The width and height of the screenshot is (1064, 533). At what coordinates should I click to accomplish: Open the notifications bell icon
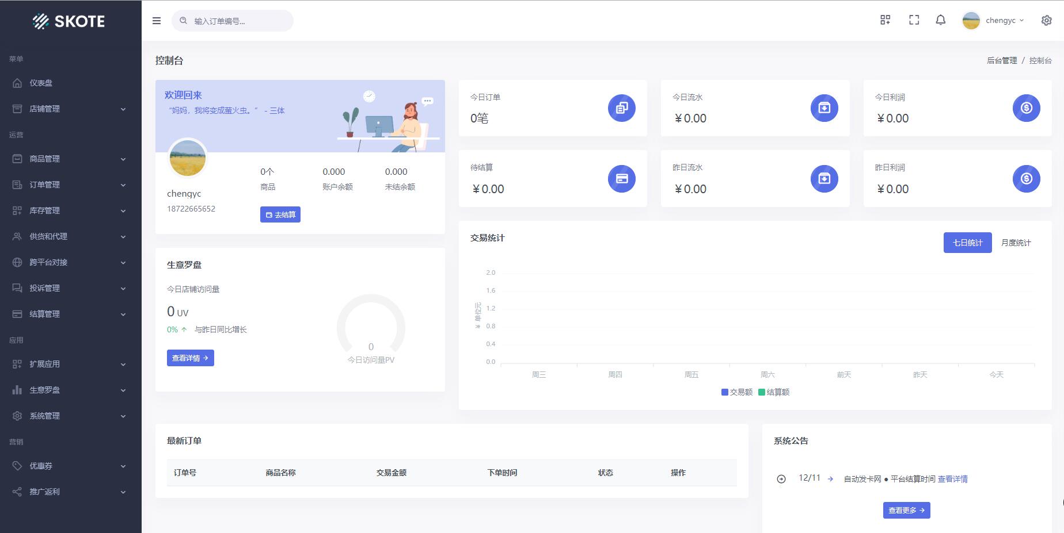pos(940,20)
